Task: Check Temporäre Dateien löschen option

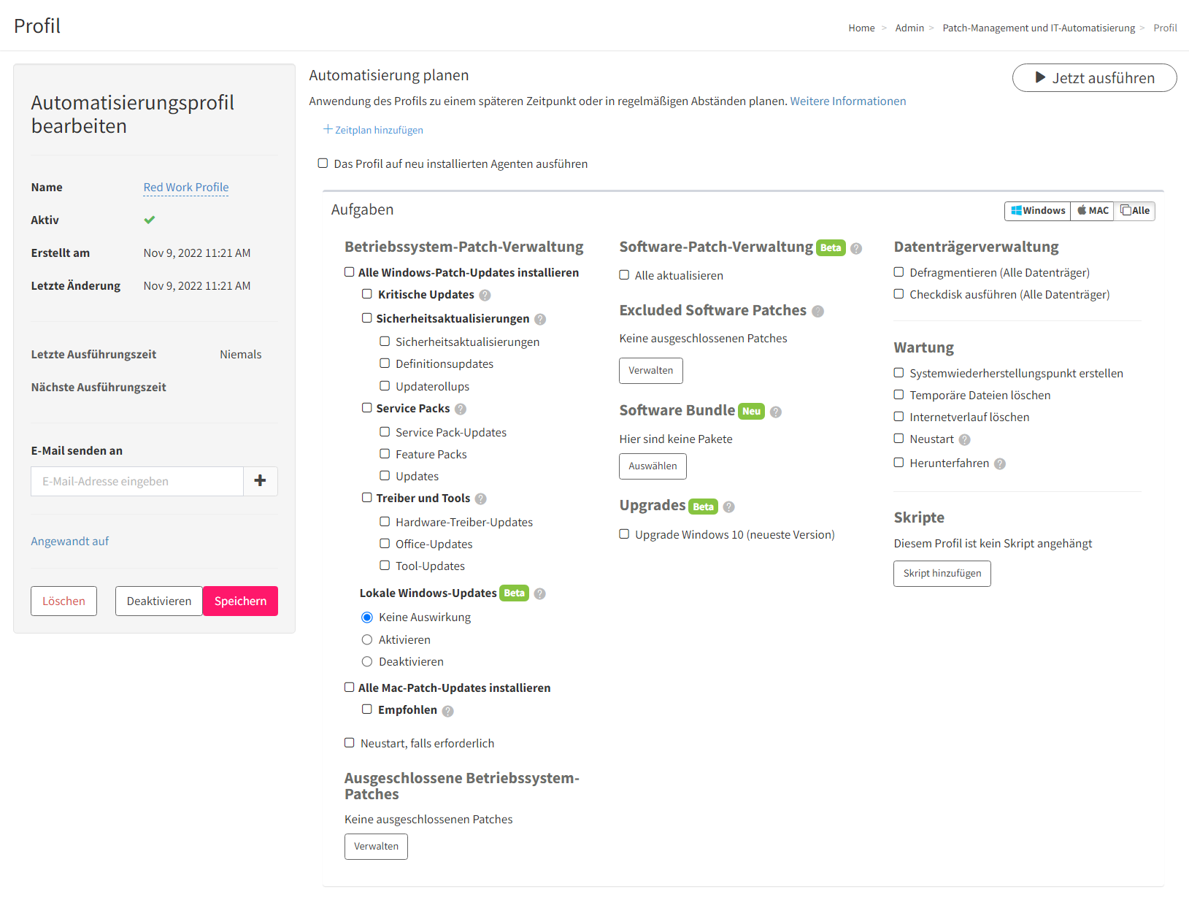Action: coord(899,395)
